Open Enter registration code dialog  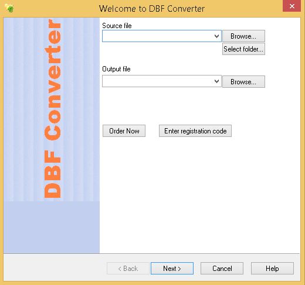coord(195,131)
